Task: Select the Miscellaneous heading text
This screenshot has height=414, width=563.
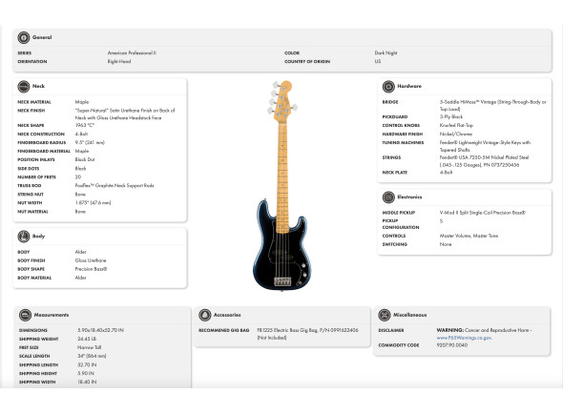Action: [410, 315]
